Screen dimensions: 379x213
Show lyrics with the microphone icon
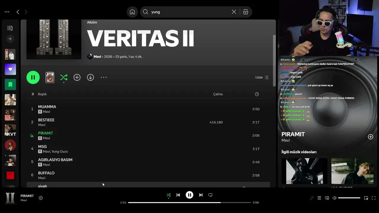(x=312, y=198)
